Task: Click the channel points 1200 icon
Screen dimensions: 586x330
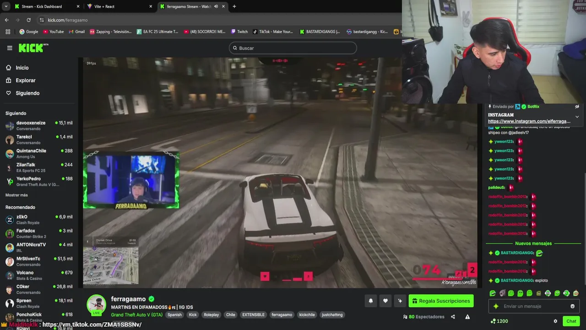Action: tap(493, 321)
